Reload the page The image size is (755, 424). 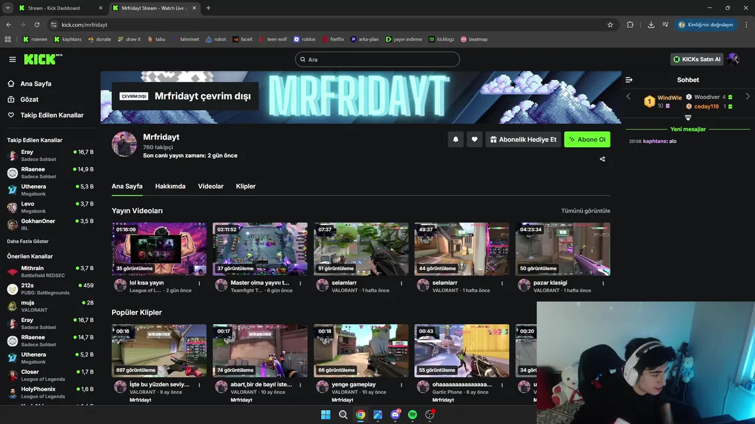(37, 25)
